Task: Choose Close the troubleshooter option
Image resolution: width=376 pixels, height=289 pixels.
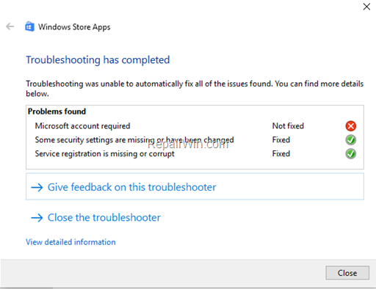Action: [x=96, y=218]
